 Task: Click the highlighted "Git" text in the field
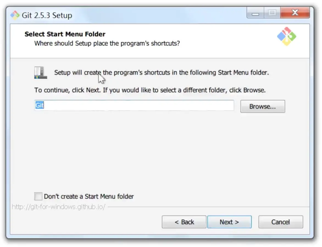39,105
